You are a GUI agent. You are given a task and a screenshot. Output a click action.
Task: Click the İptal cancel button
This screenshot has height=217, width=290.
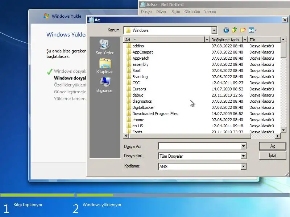273,156
